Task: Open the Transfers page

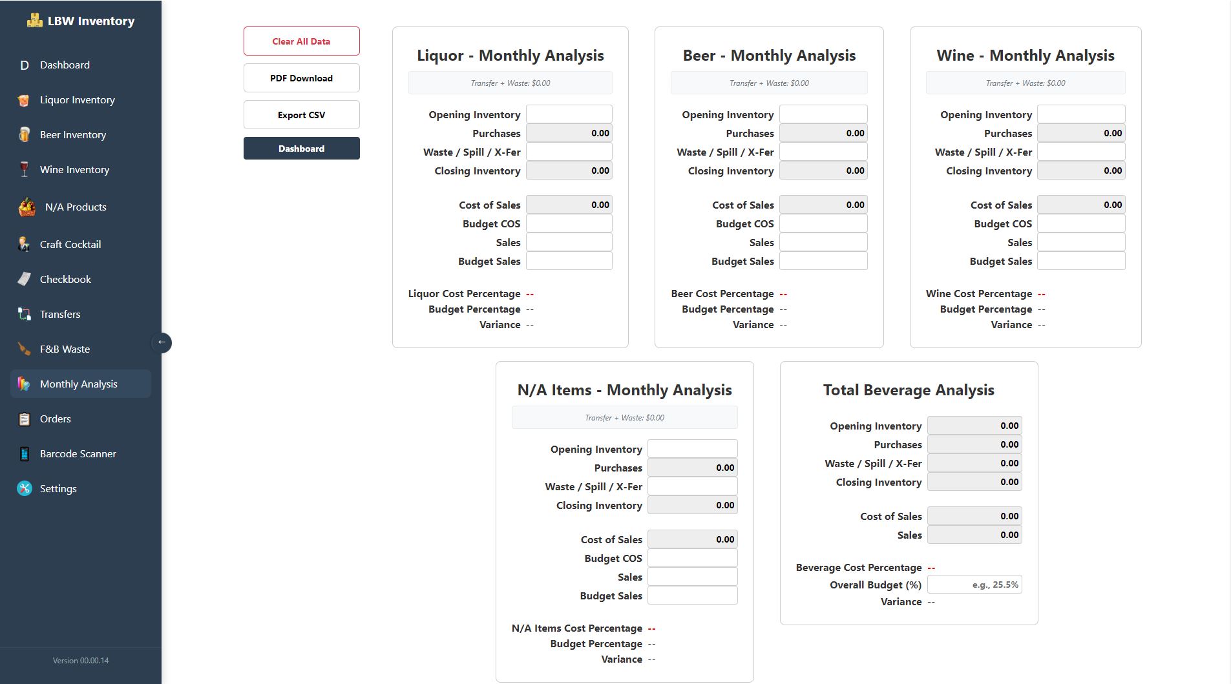Action: pos(60,315)
